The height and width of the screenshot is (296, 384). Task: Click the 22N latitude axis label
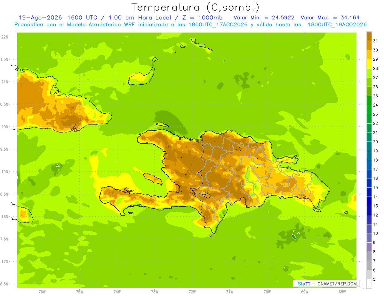pyautogui.click(x=5, y=37)
